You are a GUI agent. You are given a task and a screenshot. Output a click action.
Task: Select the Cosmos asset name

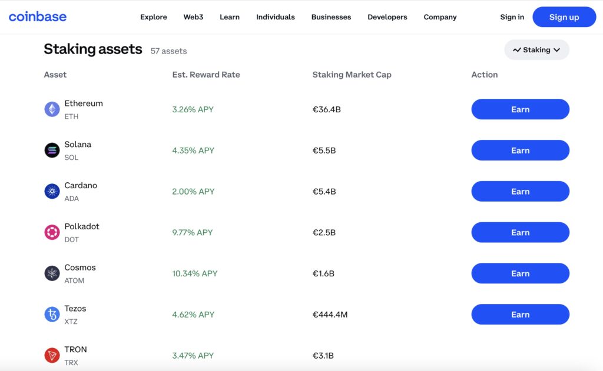80,268
